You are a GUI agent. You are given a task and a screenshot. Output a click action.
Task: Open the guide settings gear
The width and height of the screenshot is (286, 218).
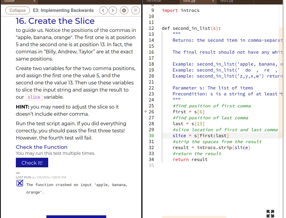(x=124, y=10)
